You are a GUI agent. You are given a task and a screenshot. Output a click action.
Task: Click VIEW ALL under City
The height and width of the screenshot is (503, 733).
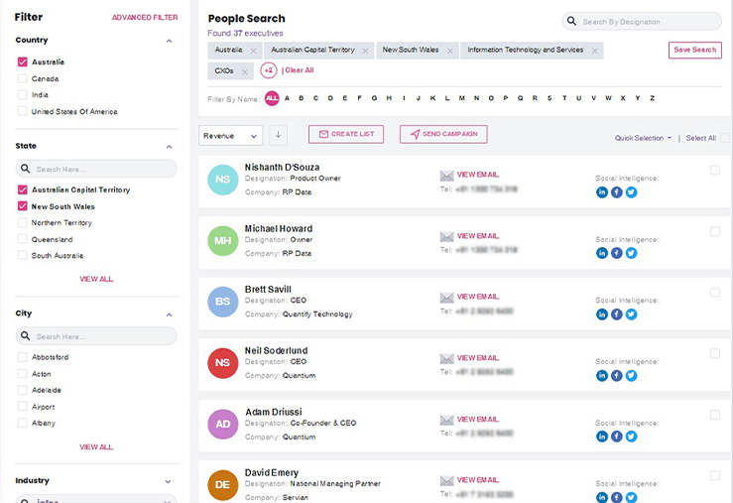click(96, 446)
